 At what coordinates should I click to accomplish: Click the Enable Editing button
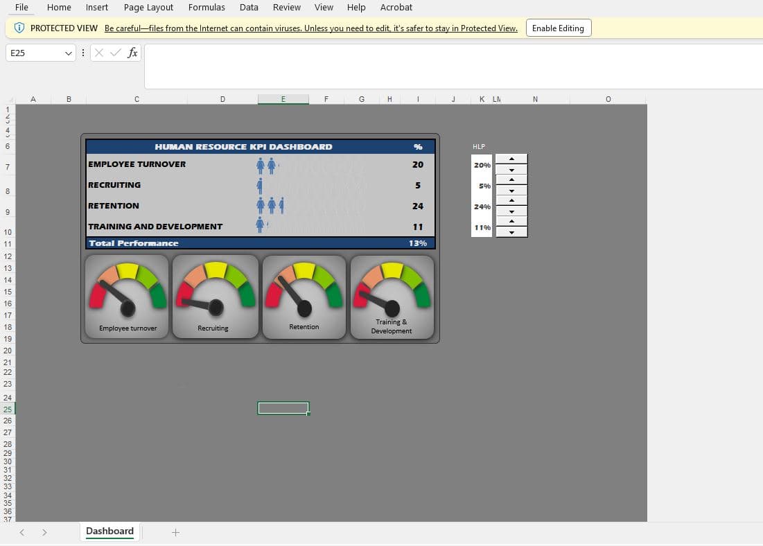click(558, 28)
